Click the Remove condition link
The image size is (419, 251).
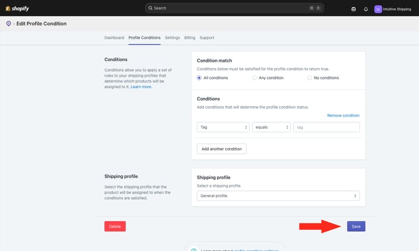point(343,116)
